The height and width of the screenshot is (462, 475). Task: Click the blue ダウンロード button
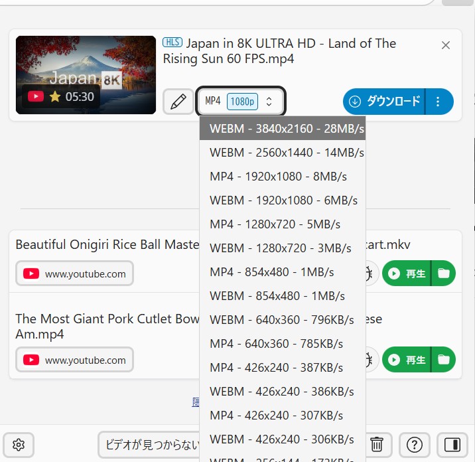tap(384, 102)
